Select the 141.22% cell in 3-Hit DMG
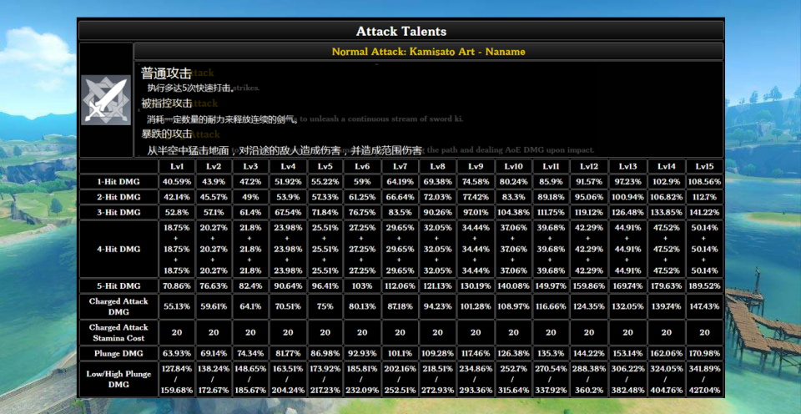 pyautogui.click(x=704, y=212)
